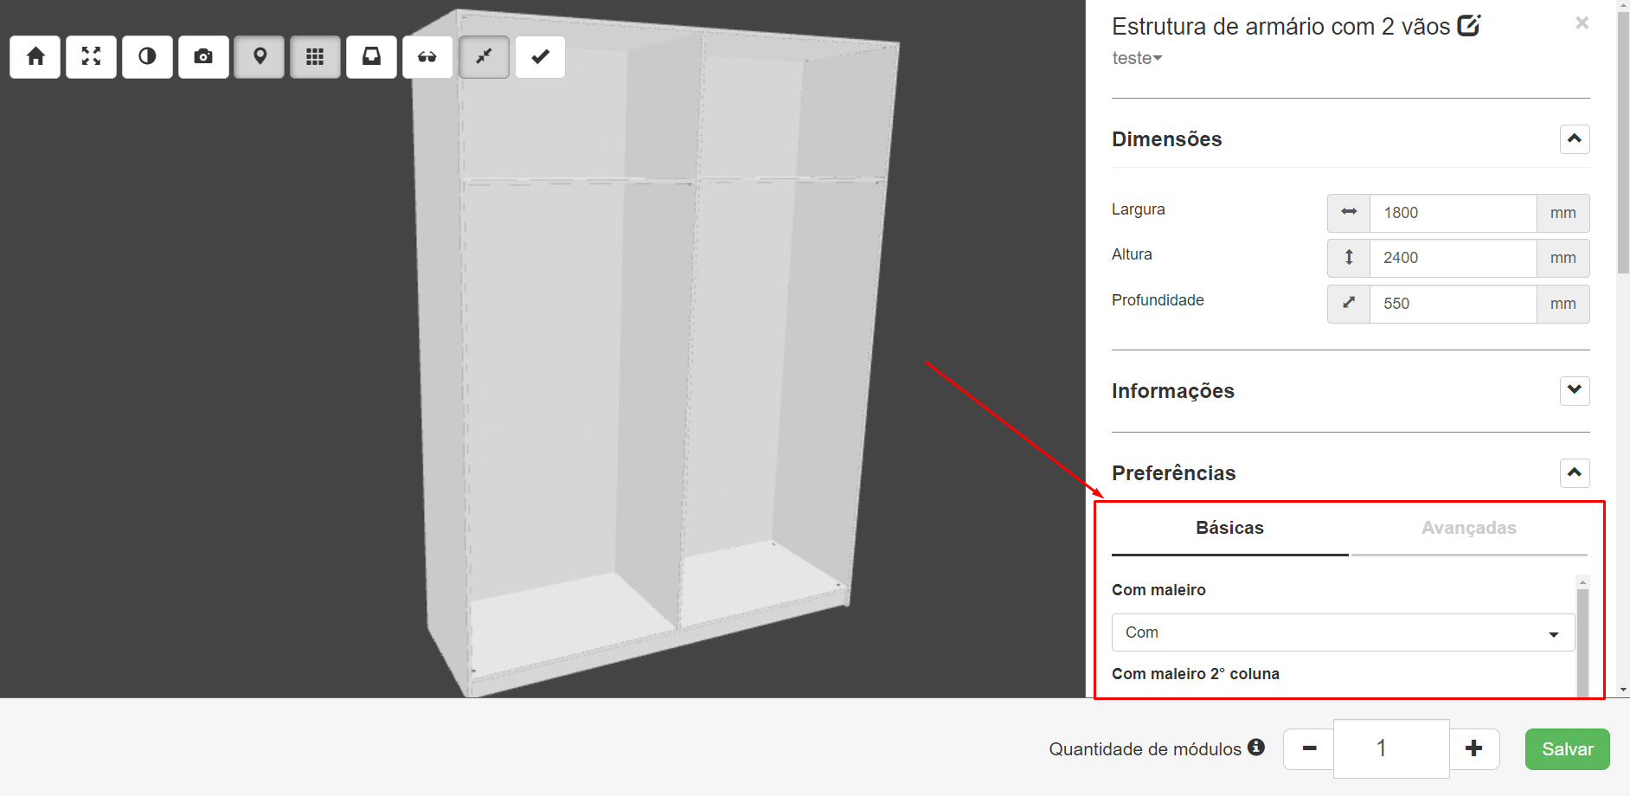Collapse the Preferências section
This screenshot has height=796, width=1630.
pyautogui.click(x=1575, y=473)
